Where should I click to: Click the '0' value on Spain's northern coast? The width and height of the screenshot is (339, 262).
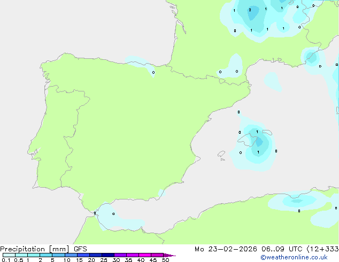click(x=153, y=72)
